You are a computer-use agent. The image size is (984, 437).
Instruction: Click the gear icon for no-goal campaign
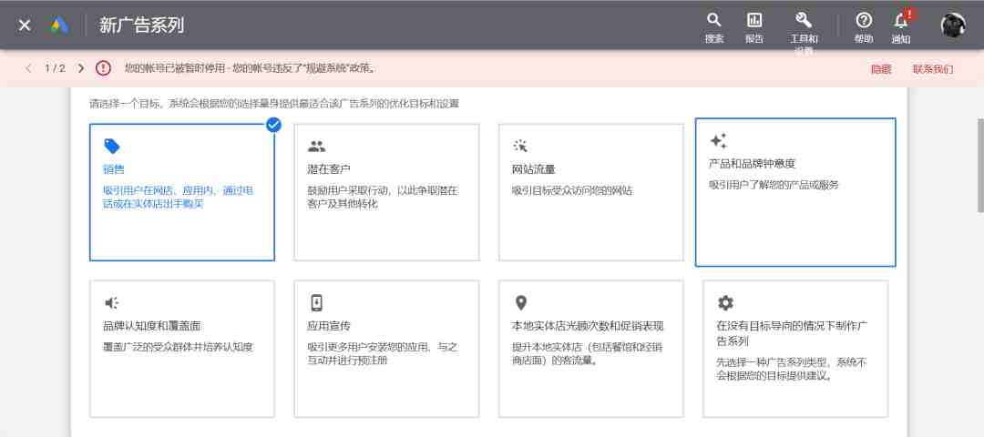[x=725, y=303]
